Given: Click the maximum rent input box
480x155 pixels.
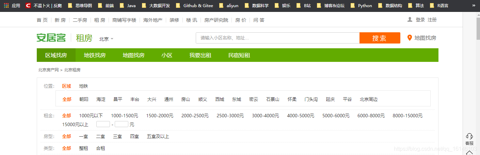Looking at the screenshot, I should tap(122, 124).
